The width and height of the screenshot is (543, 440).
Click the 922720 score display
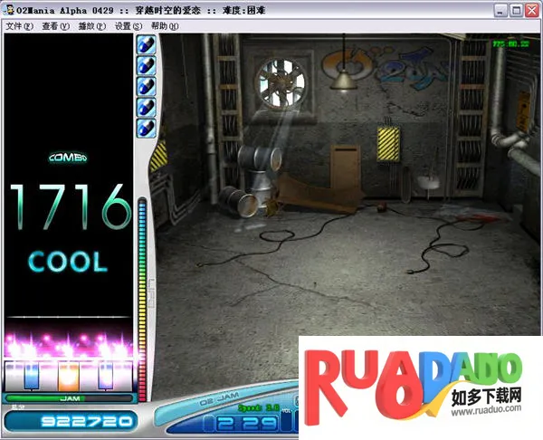click(x=69, y=421)
